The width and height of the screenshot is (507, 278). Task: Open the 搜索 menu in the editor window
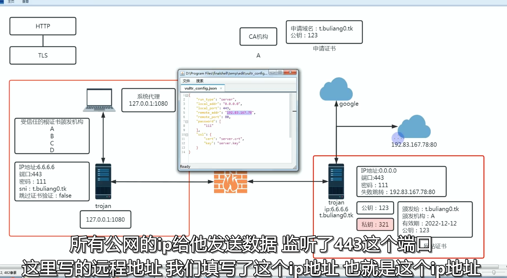coord(200,81)
